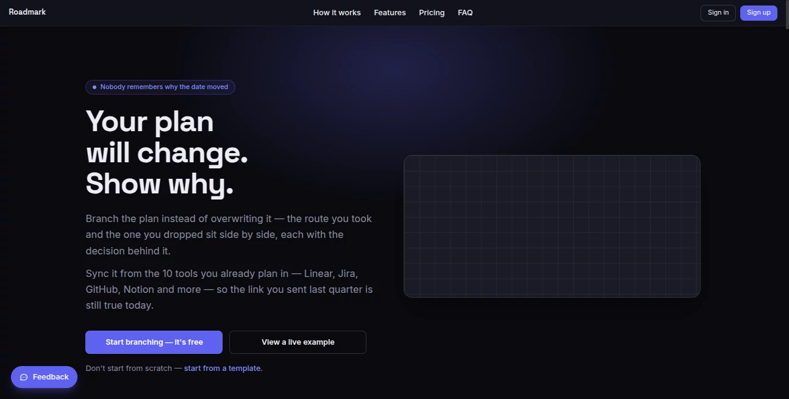This screenshot has height=399, width=789.
Task: Open the How it works section
Action: point(337,12)
